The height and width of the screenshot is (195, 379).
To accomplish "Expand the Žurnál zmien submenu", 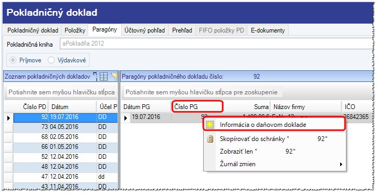I will point(275,164).
